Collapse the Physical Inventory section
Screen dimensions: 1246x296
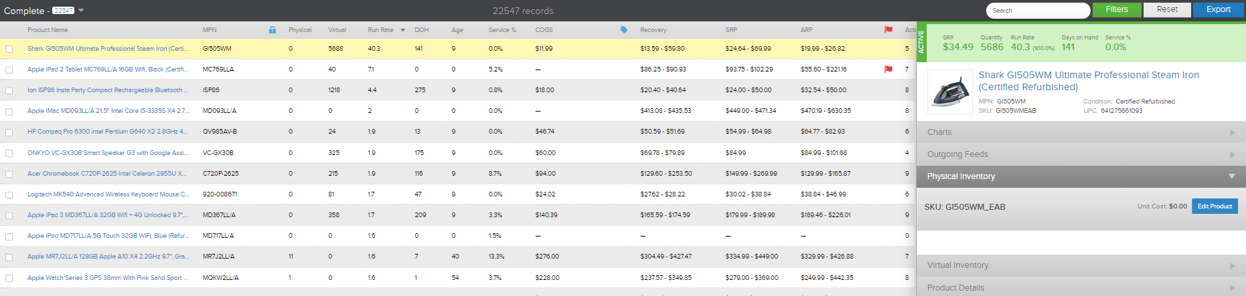(1081, 176)
